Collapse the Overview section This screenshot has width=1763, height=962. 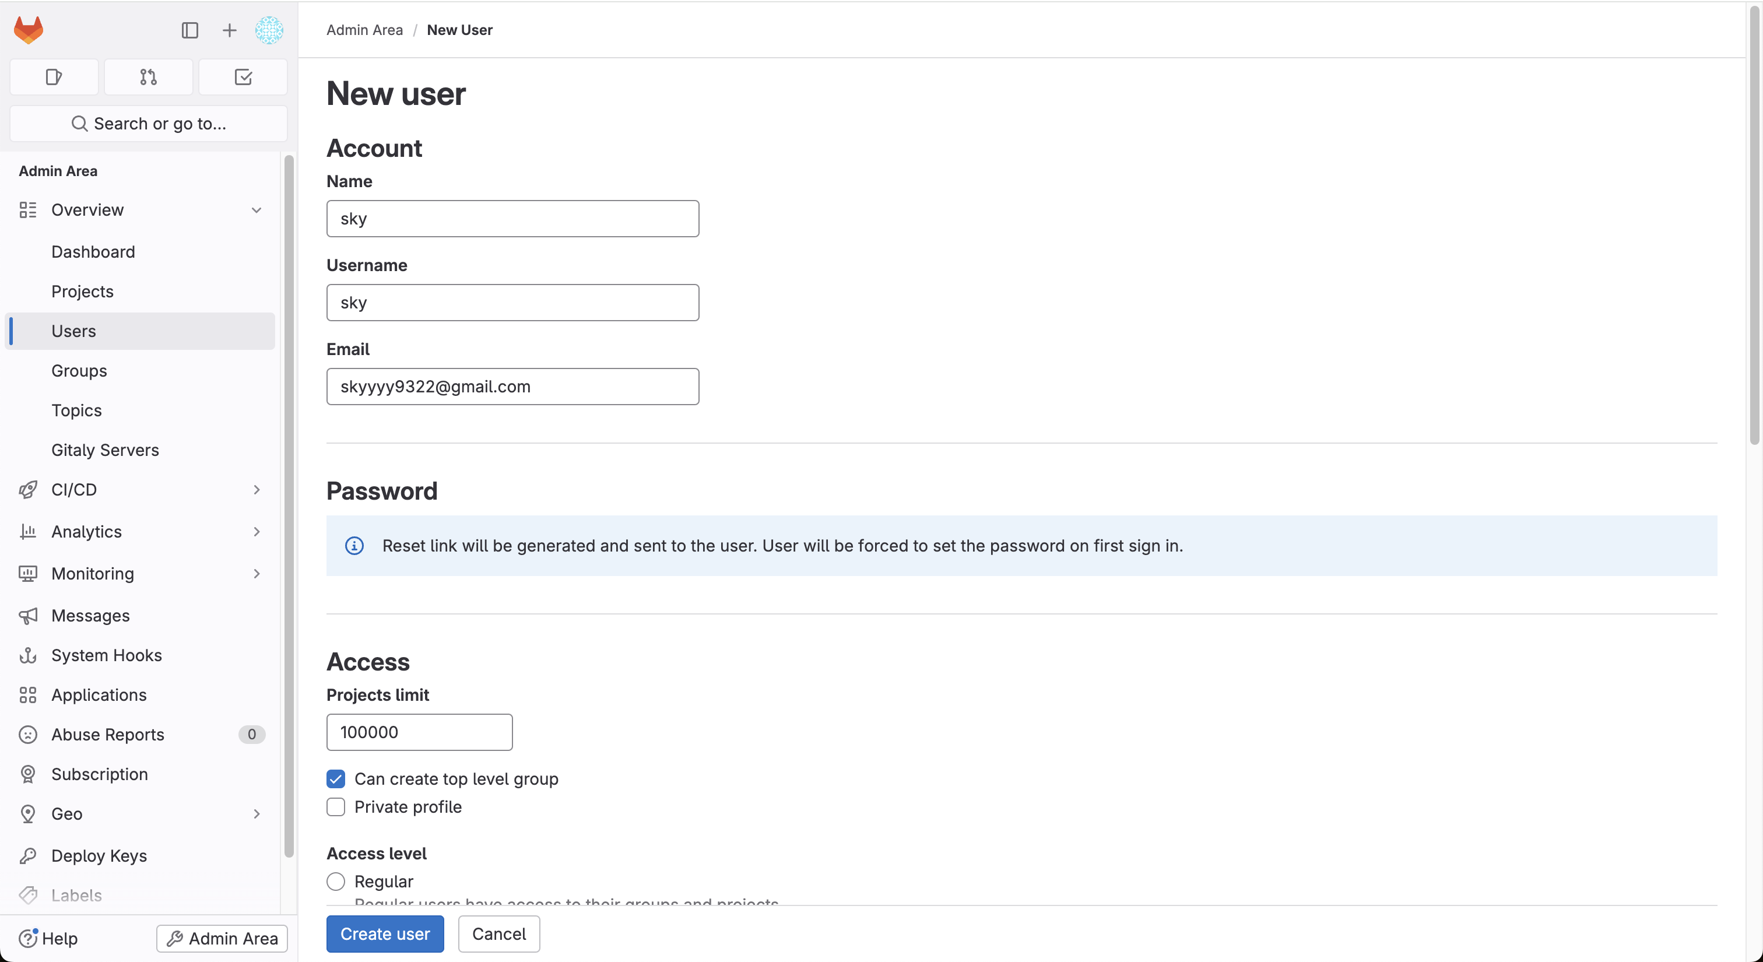pyautogui.click(x=256, y=210)
